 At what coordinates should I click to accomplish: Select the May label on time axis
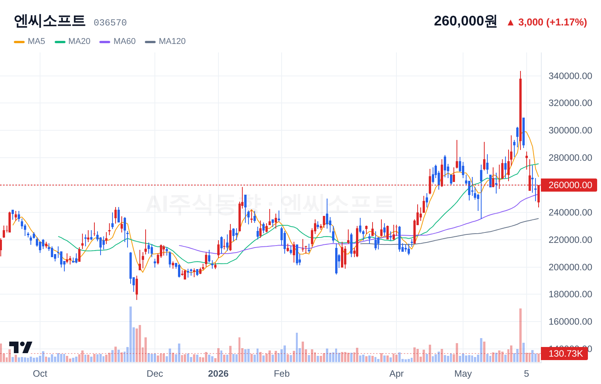(463, 374)
